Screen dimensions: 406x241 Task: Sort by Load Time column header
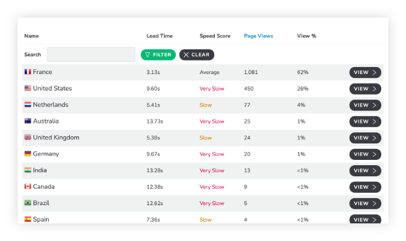(159, 36)
